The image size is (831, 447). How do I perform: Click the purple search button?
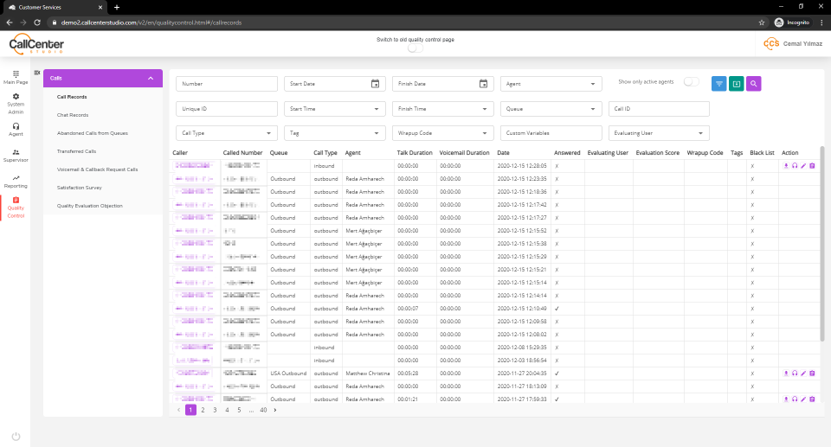754,84
